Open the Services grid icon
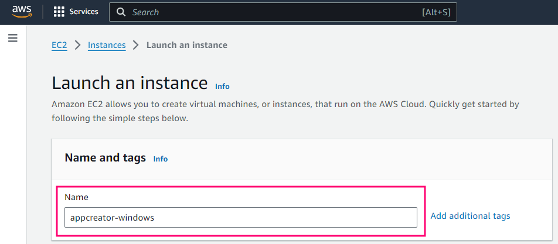Viewport: 558px width, 244px height. pyautogui.click(x=59, y=12)
